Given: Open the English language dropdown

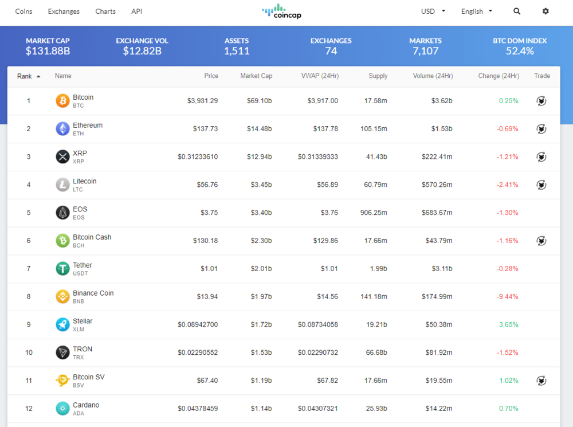Looking at the screenshot, I should 477,11.
